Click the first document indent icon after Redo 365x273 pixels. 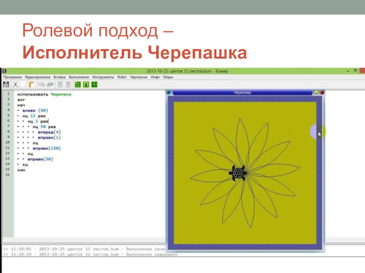(x=60, y=85)
